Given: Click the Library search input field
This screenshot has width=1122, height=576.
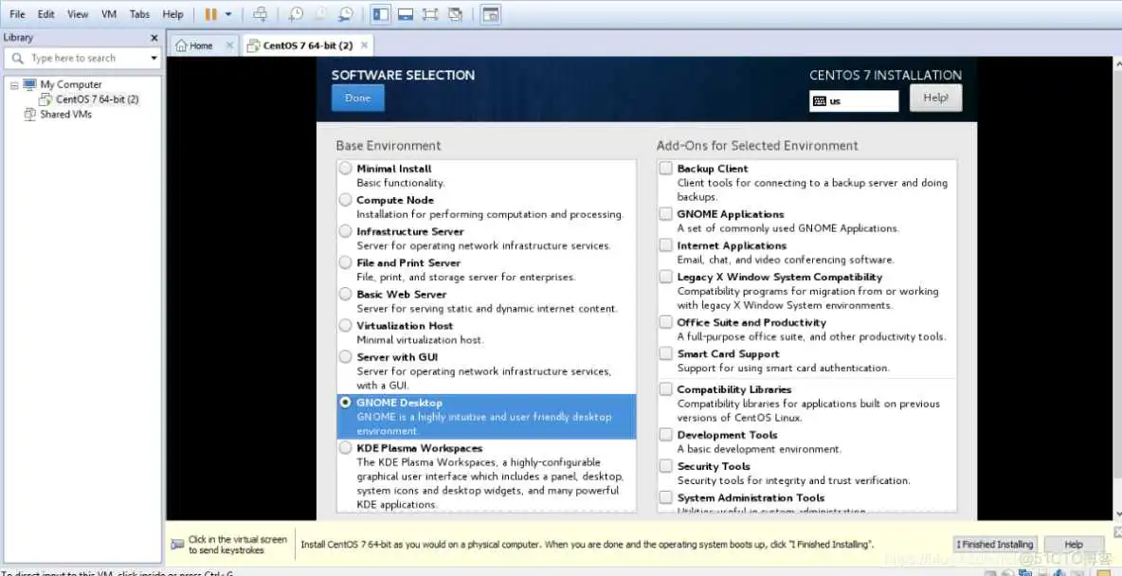Looking at the screenshot, I should [x=81, y=58].
